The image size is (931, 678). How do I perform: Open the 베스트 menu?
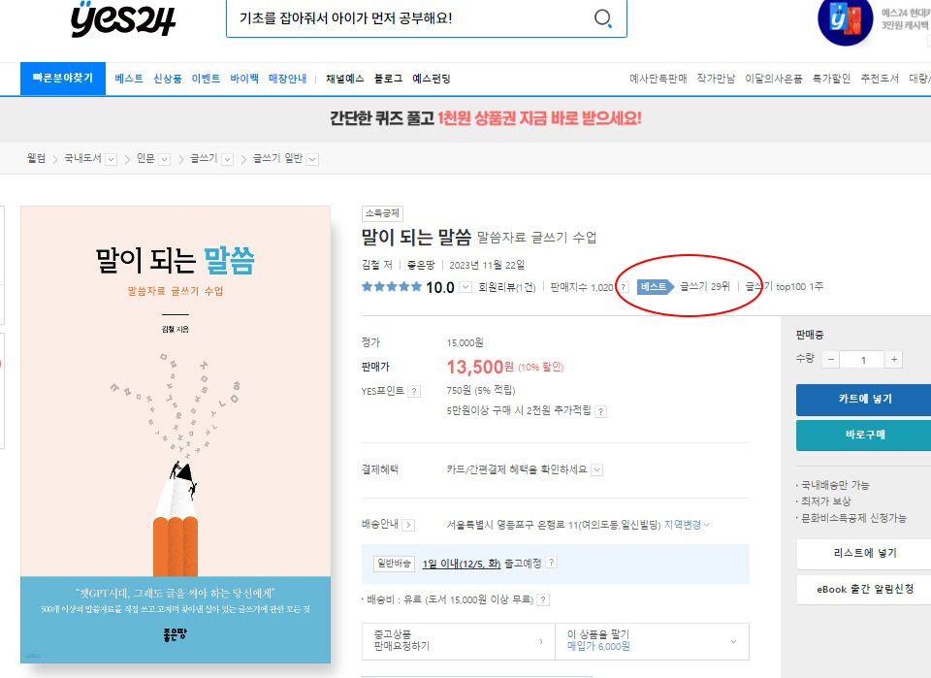(x=129, y=79)
